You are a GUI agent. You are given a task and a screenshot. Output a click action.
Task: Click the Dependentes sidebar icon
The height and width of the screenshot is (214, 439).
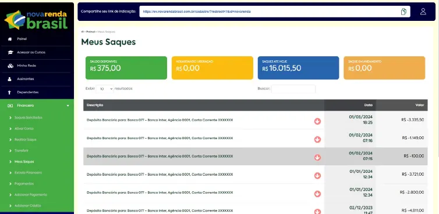pyautogui.click(x=9, y=92)
